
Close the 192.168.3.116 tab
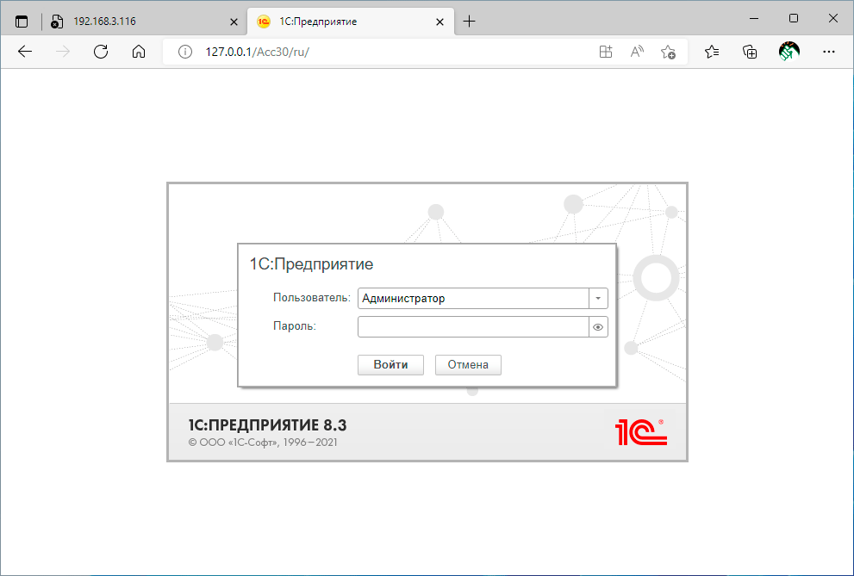click(234, 22)
